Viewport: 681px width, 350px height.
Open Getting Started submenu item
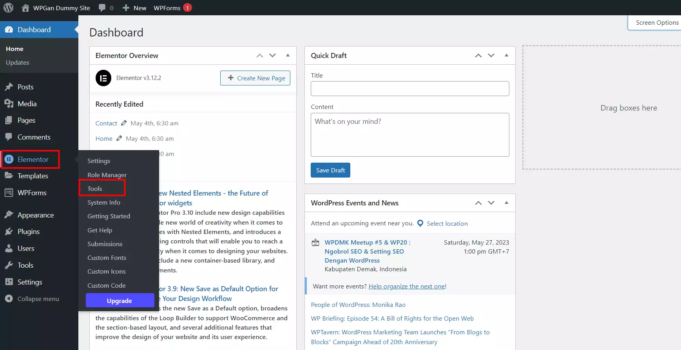click(109, 216)
